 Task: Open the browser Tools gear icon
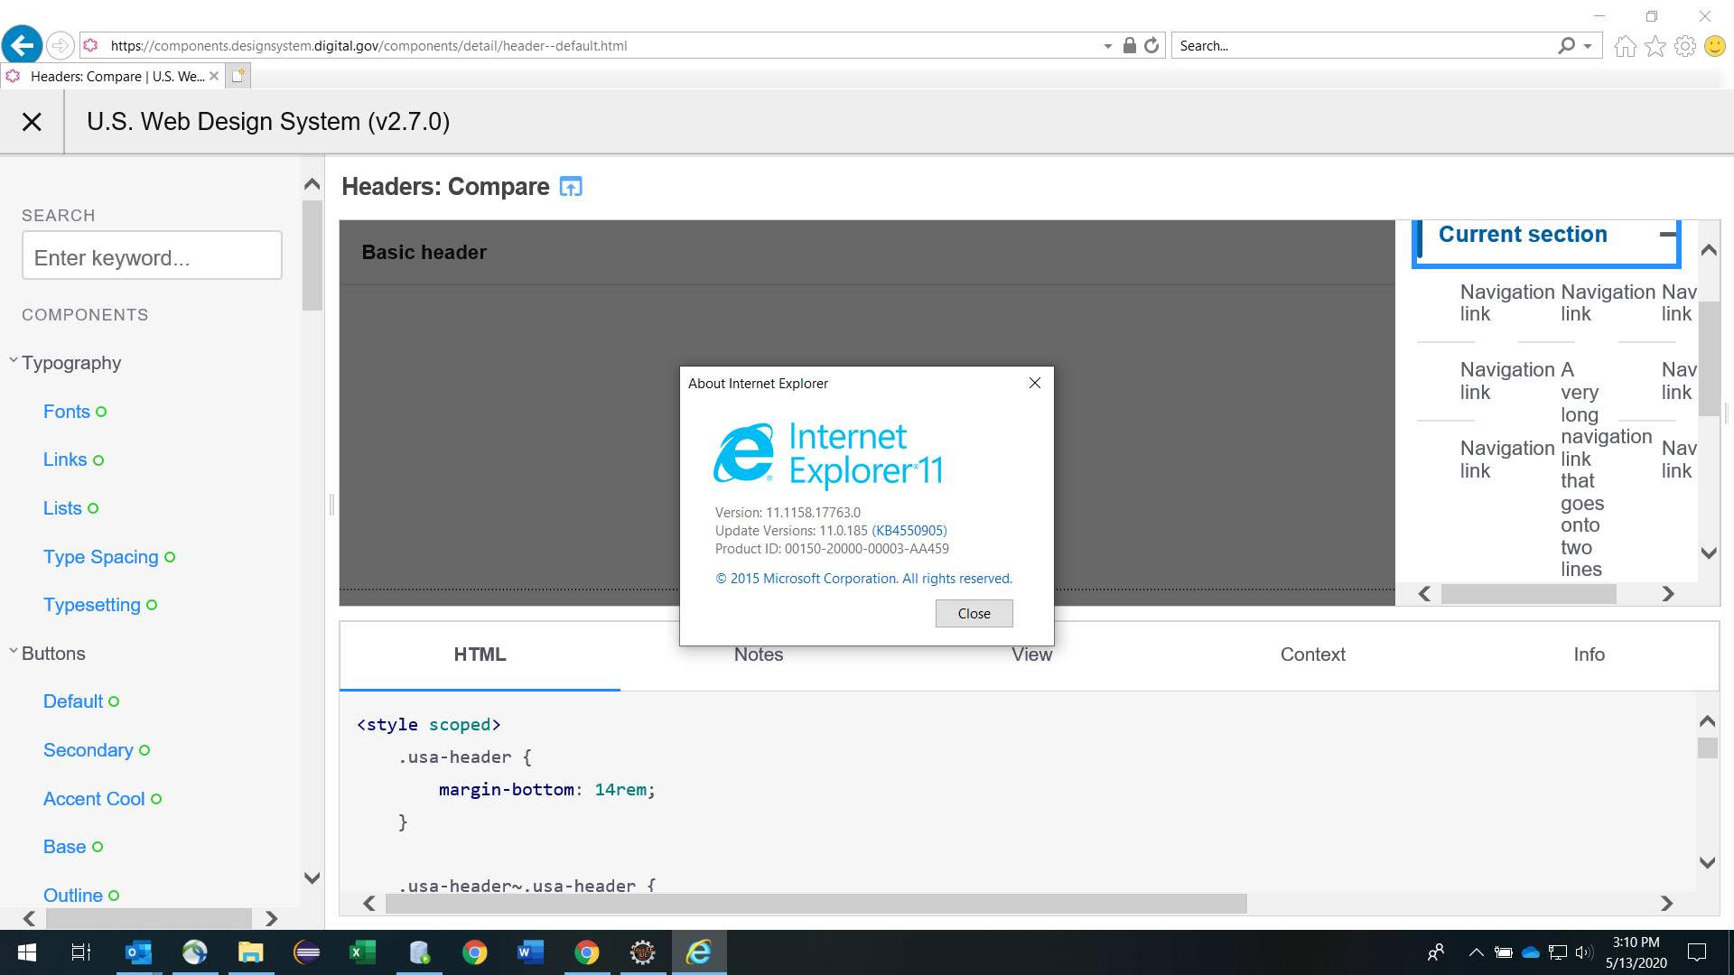tap(1684, 45)
